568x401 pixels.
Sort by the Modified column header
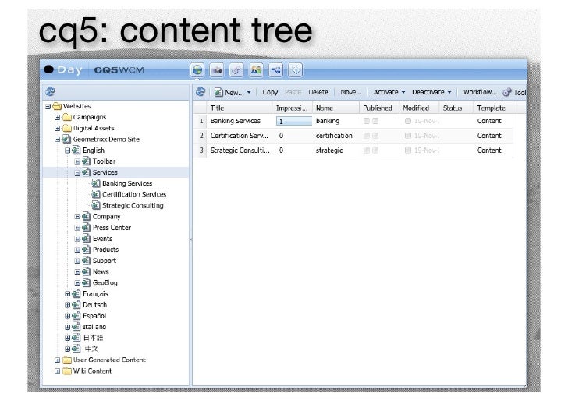419,108
